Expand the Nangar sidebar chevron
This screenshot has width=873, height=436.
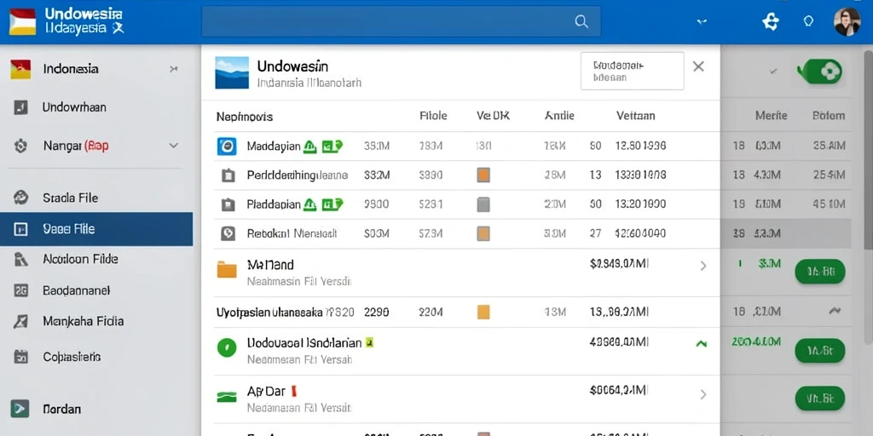click(174, 146)
